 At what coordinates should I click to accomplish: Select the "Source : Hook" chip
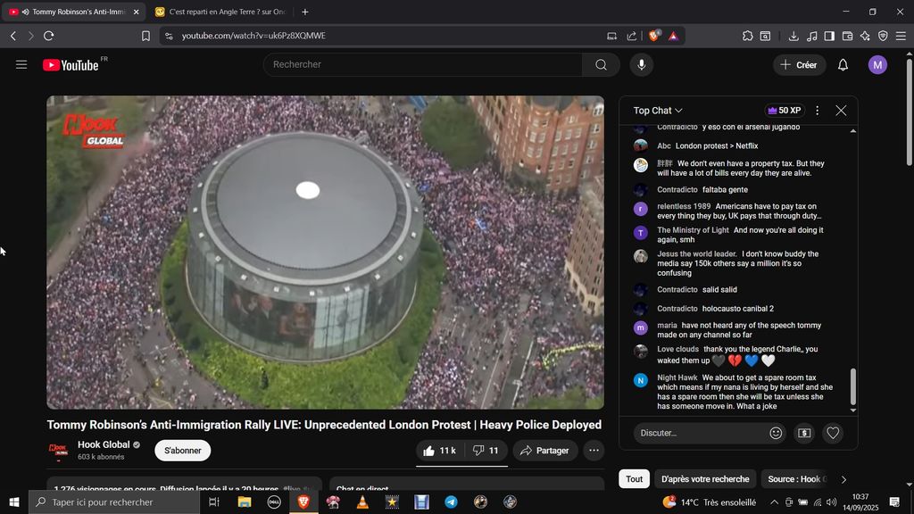(x=796, y=479)
